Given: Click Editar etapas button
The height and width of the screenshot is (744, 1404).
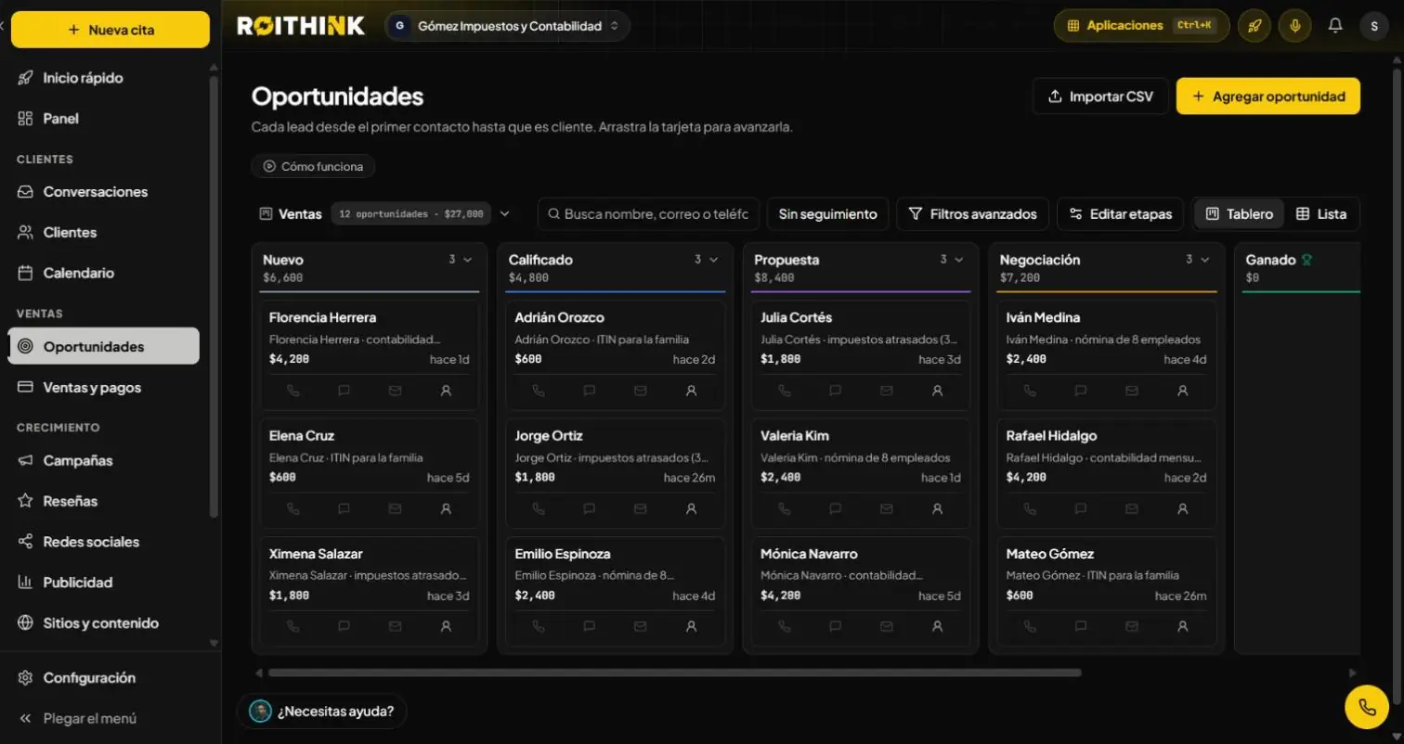Looking at the screenshot, I should click(1121, 214).
